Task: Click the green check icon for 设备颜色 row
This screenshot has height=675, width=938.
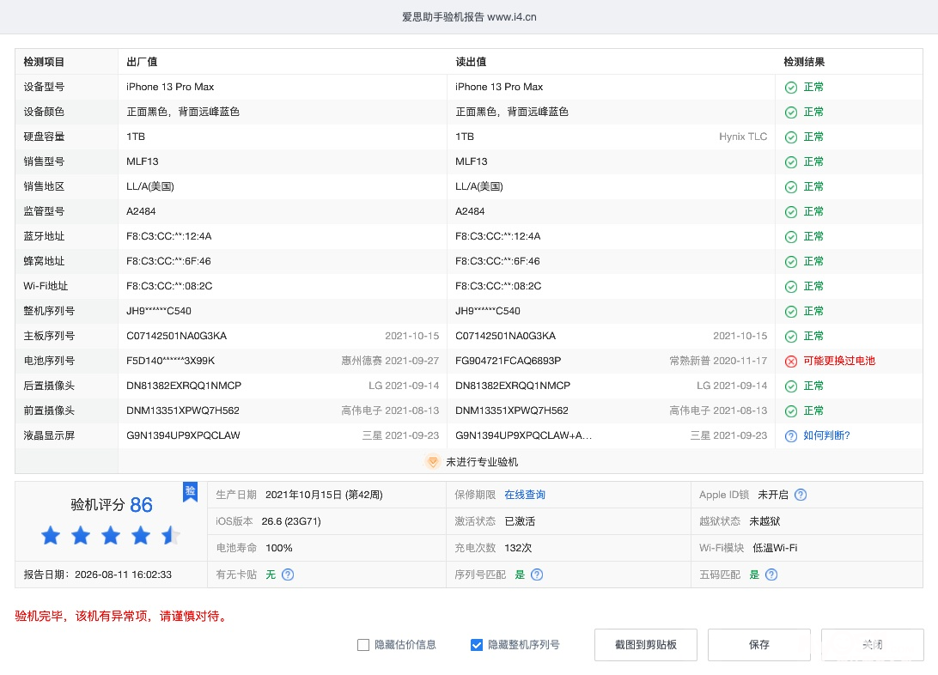Action: [x=791, y=112]
